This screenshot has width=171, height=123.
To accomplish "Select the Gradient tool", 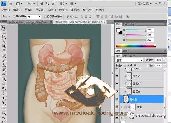I will [x=4, y=79].
